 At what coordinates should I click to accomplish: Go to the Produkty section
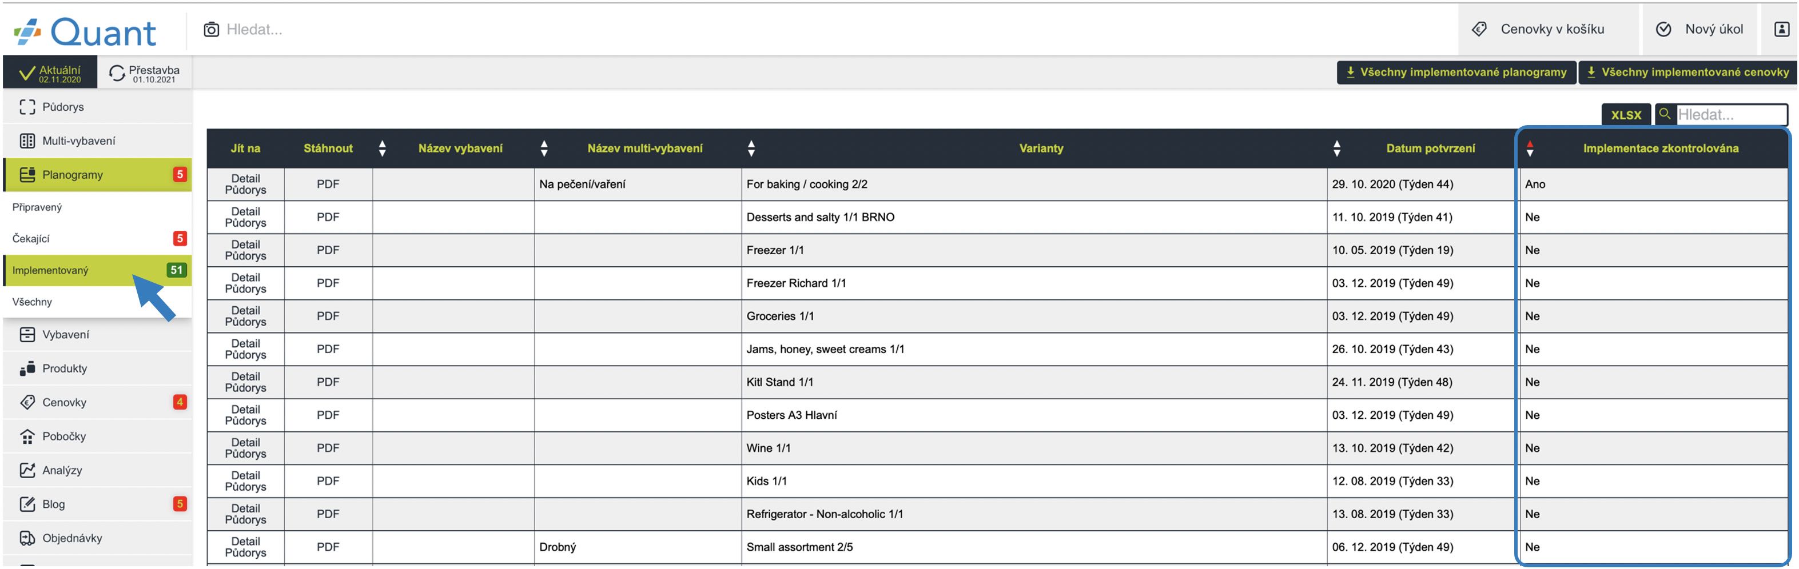[64, 368]
